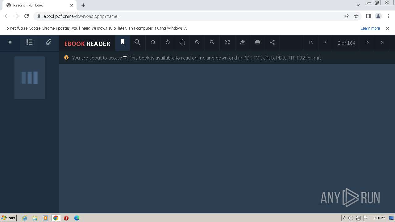Show the outline list panel

click(29, 43)
